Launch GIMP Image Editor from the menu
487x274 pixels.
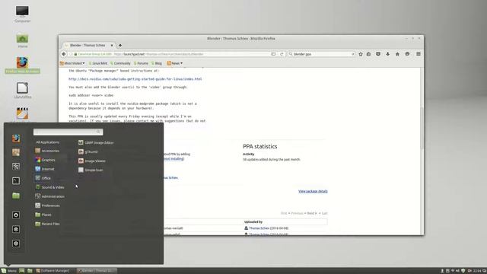pyautogui.click(x=96, y=142)
